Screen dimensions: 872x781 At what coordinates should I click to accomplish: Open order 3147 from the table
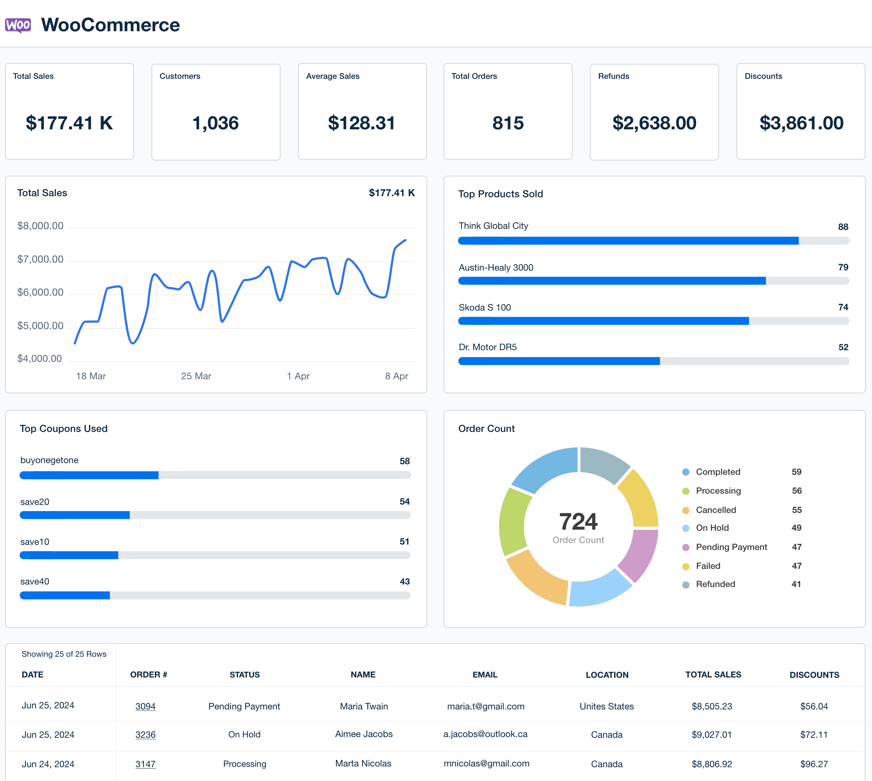(x=145, y=764)
